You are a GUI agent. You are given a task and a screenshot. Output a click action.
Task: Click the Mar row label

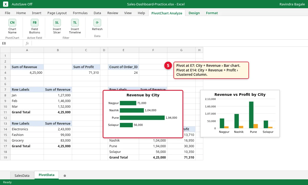[27, 107]
